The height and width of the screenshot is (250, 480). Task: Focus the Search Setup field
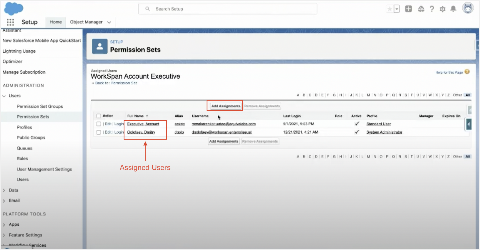coord(228,9)
